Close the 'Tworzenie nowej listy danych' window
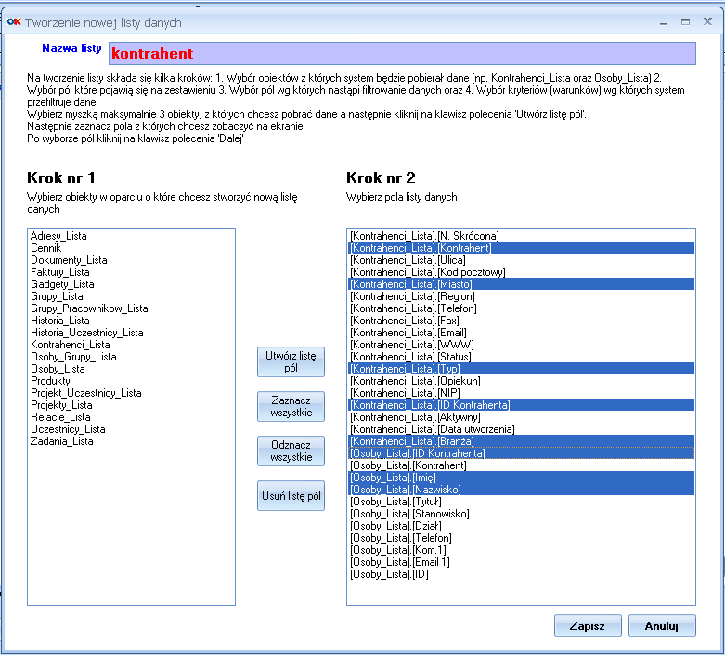This screenshot has height=655, width=725. point(707,20)
